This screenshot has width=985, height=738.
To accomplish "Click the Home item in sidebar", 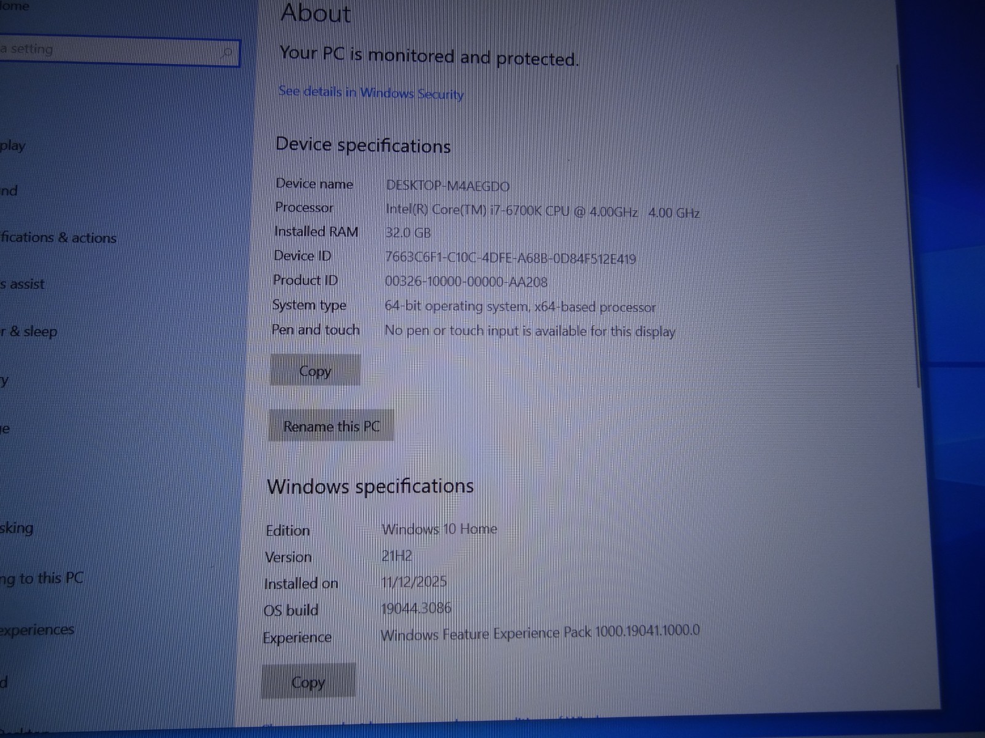I will click(x=14, y=6).
